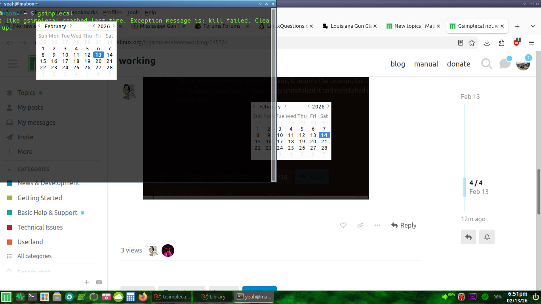Open the Firefox downloads panel
The image size is (541, 304).
pos(487,43)
